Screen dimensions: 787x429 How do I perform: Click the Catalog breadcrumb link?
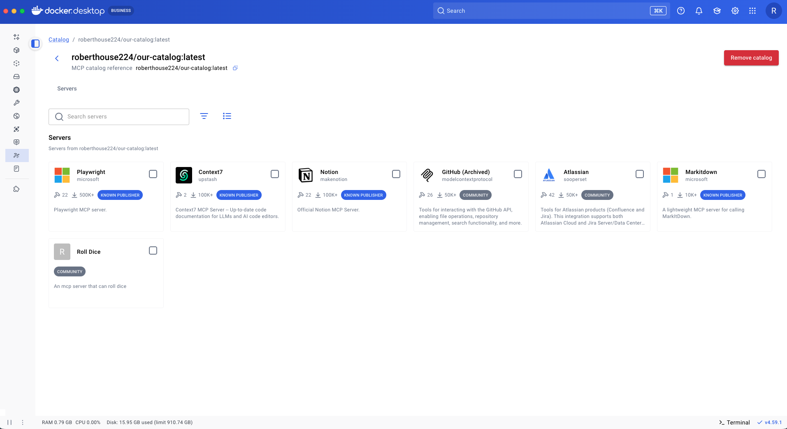tap(59, 39)
